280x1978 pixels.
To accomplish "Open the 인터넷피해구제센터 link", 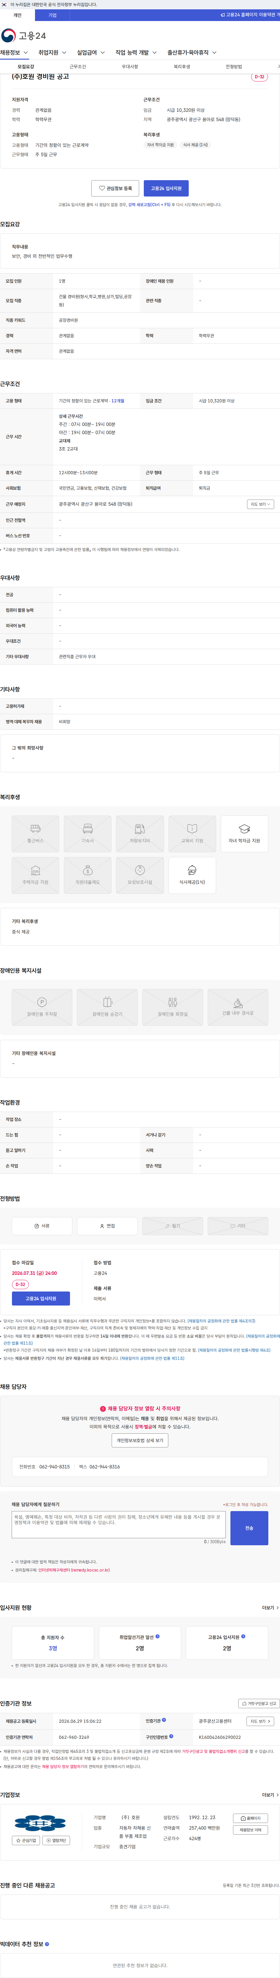I will pos(73,1570).
